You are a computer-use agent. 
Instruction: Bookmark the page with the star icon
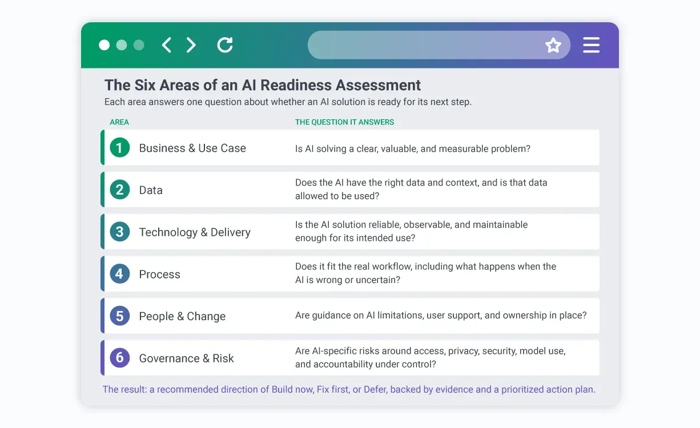coord(553,45)
